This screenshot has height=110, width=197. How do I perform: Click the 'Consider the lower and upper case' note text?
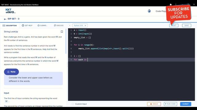tap(30, 79)
